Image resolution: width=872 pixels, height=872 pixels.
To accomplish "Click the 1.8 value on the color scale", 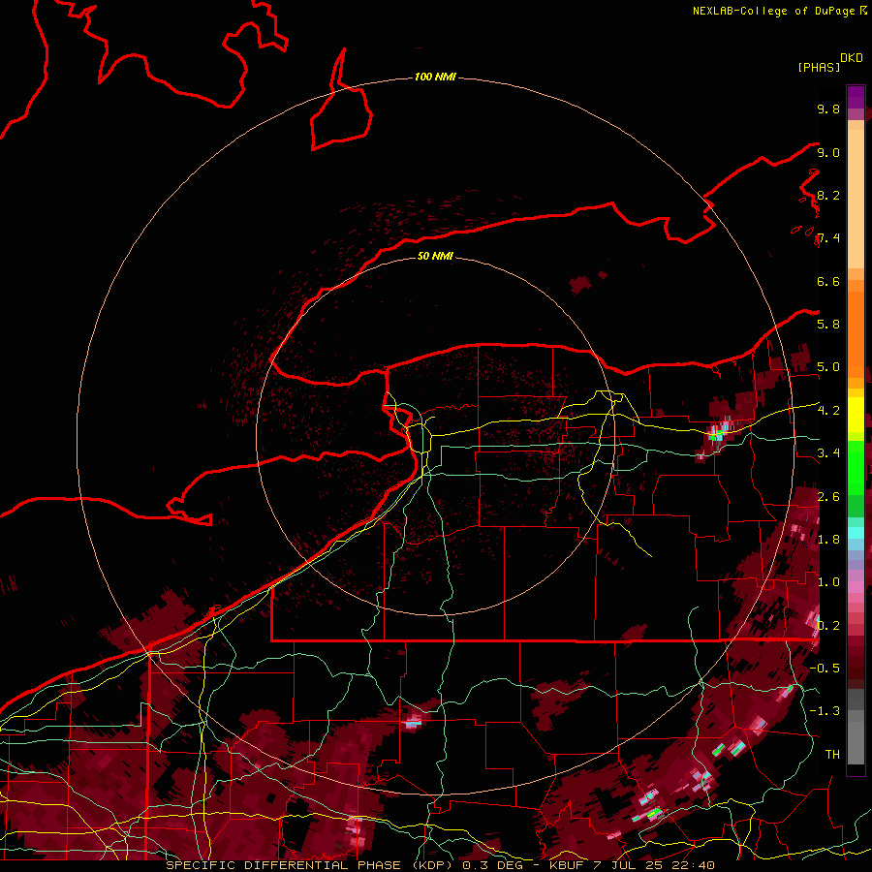I will pos(828,539).
